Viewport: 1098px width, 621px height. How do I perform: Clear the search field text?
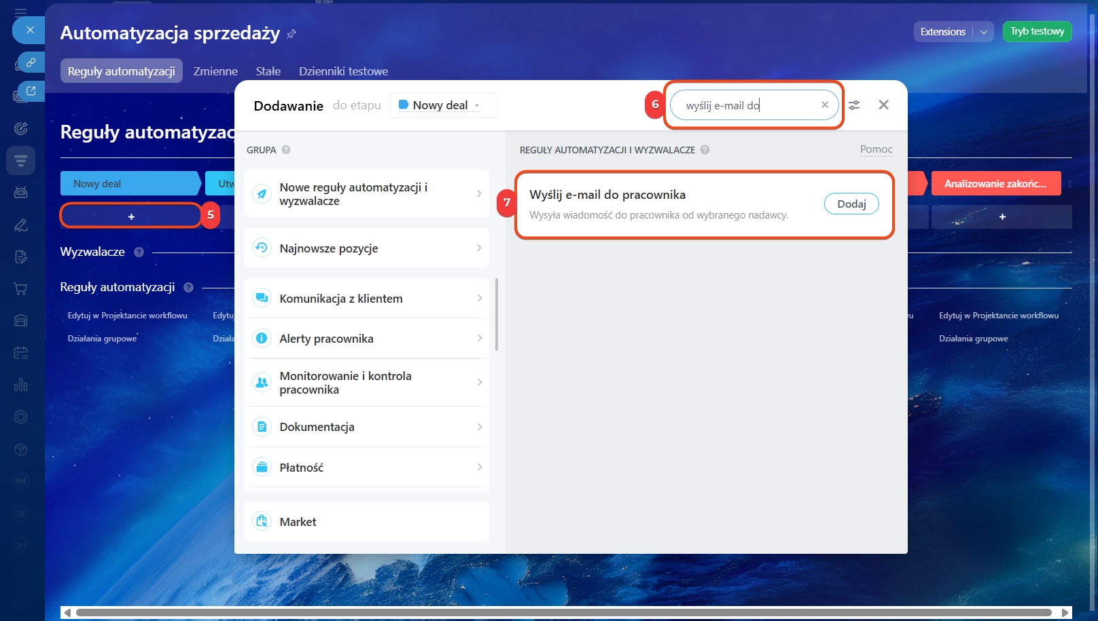tap(824, 105)
